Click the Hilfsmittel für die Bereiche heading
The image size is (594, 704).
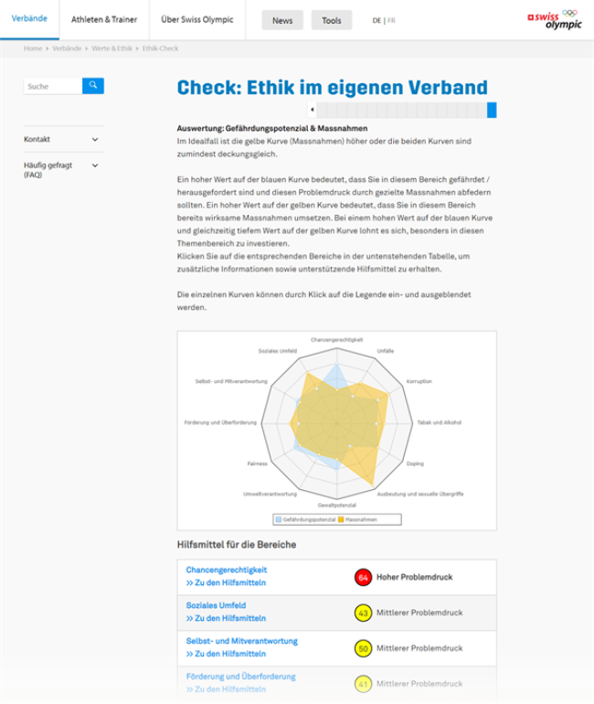[x=237, y=545]
